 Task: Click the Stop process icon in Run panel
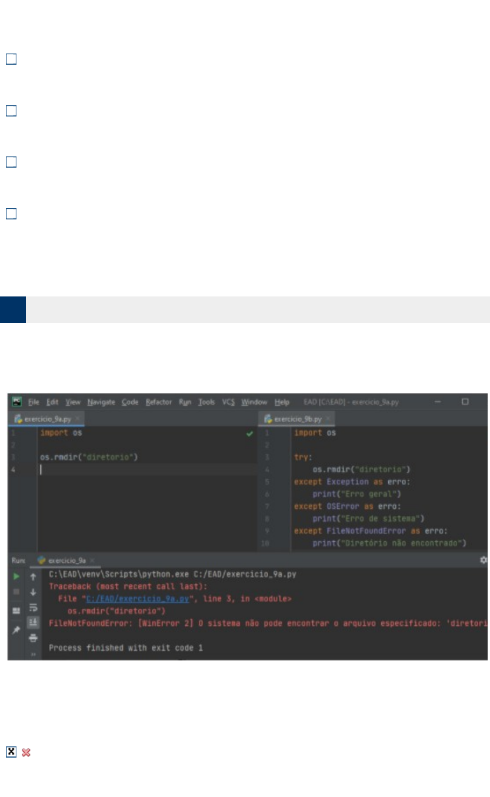tap(16, 592)
